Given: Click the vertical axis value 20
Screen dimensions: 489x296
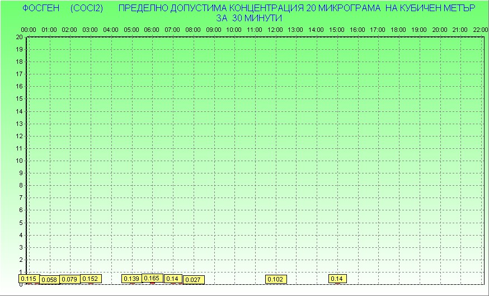Looking at the screenshot, I should pyautogui.click(x=20, y=37).
